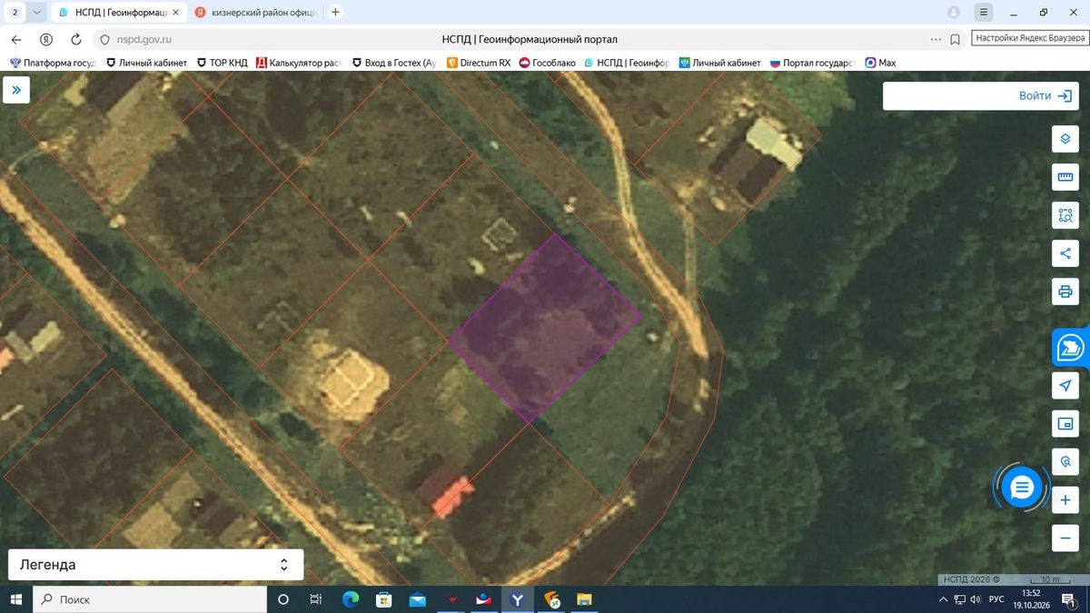Expand the Легенда panel

[155, 565]
